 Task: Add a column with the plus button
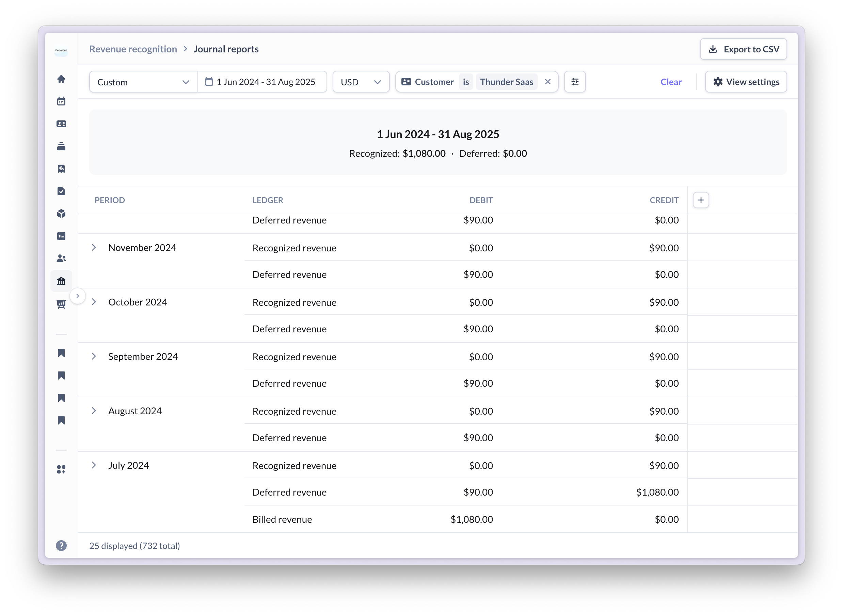point(701,200)
